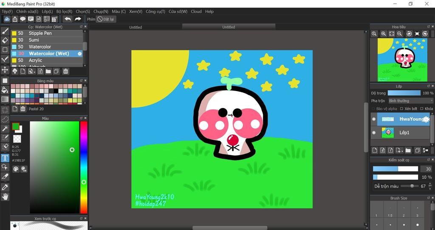Select the Brush tool in left toolbar
The image size is (435, 230).
[x=5, y=31]
